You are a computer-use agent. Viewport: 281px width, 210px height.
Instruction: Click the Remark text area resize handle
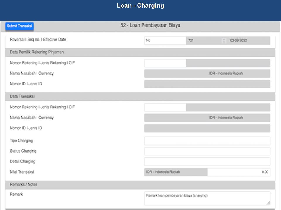click(268, 203)
